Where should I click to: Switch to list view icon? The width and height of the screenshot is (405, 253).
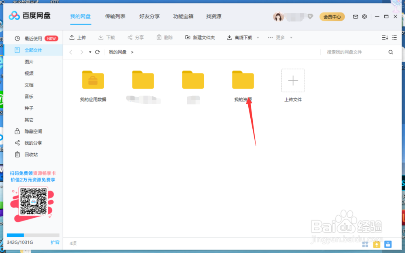tap(394, 37)
